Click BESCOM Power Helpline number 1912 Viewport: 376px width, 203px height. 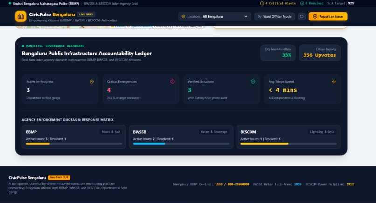tap(350, 184)
